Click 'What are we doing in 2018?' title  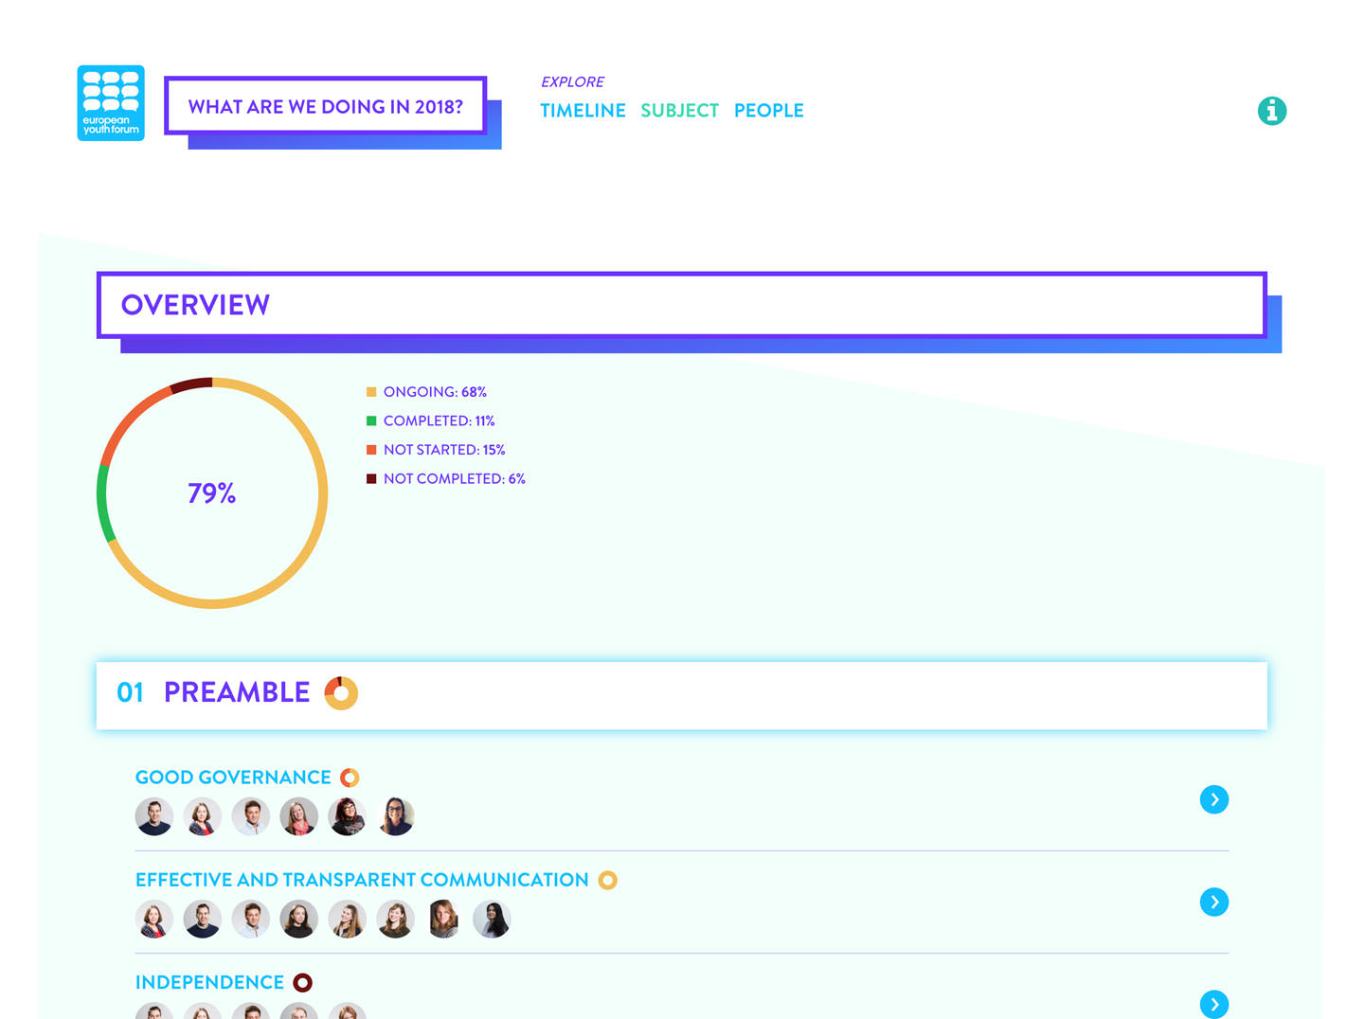tap(325, 106)
